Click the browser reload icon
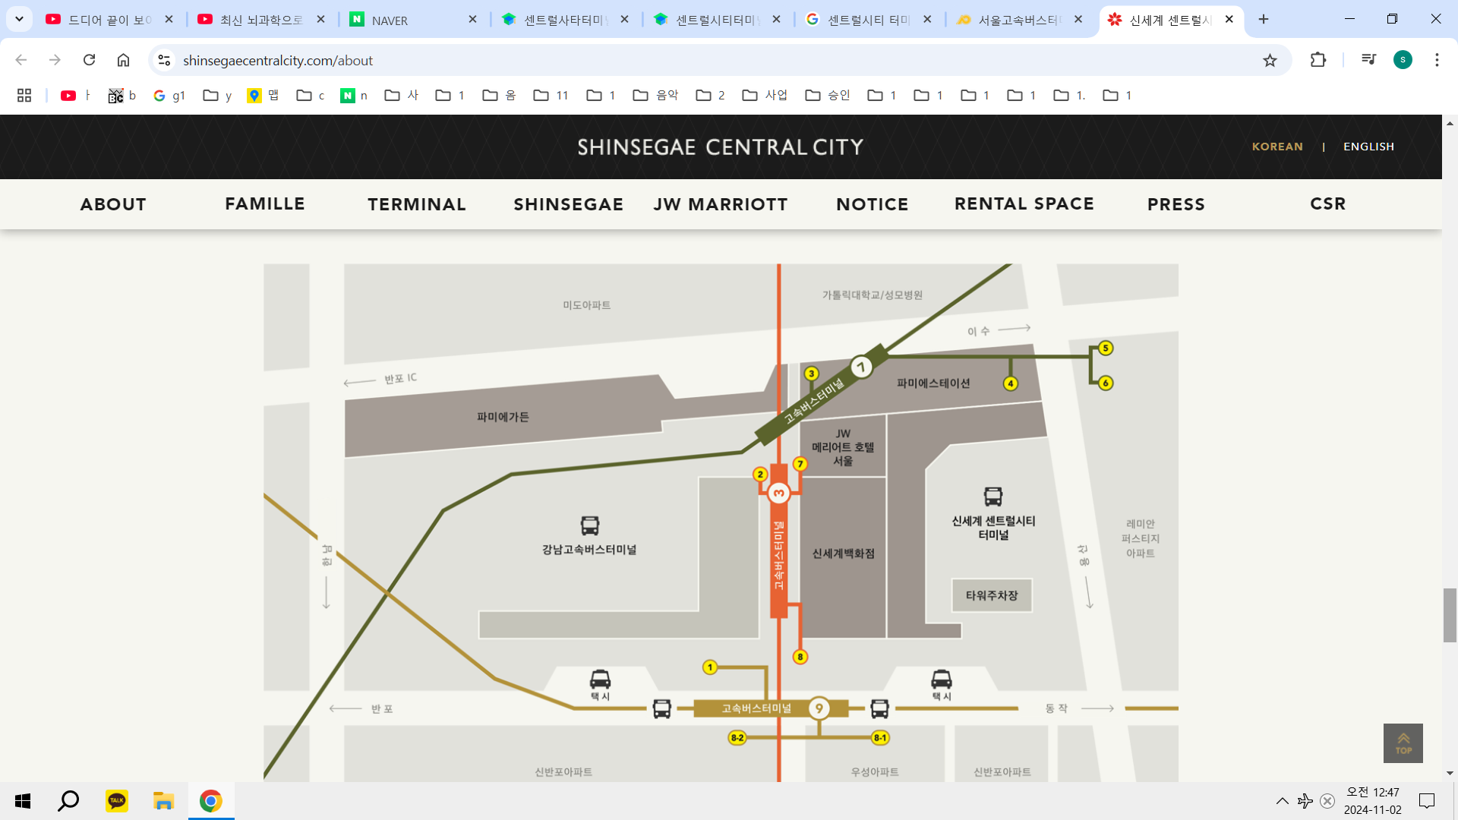 [x=89, y=60]
